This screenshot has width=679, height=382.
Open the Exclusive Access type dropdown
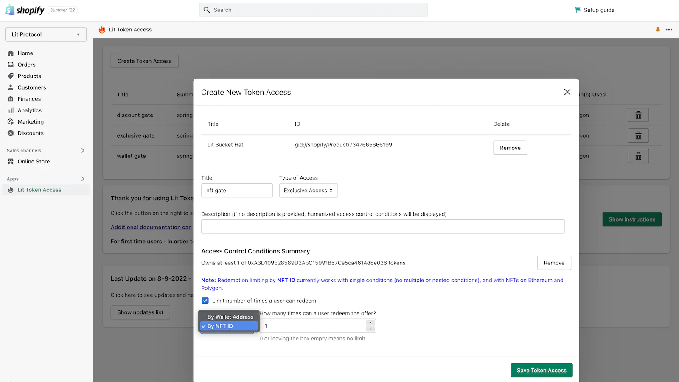308,190
